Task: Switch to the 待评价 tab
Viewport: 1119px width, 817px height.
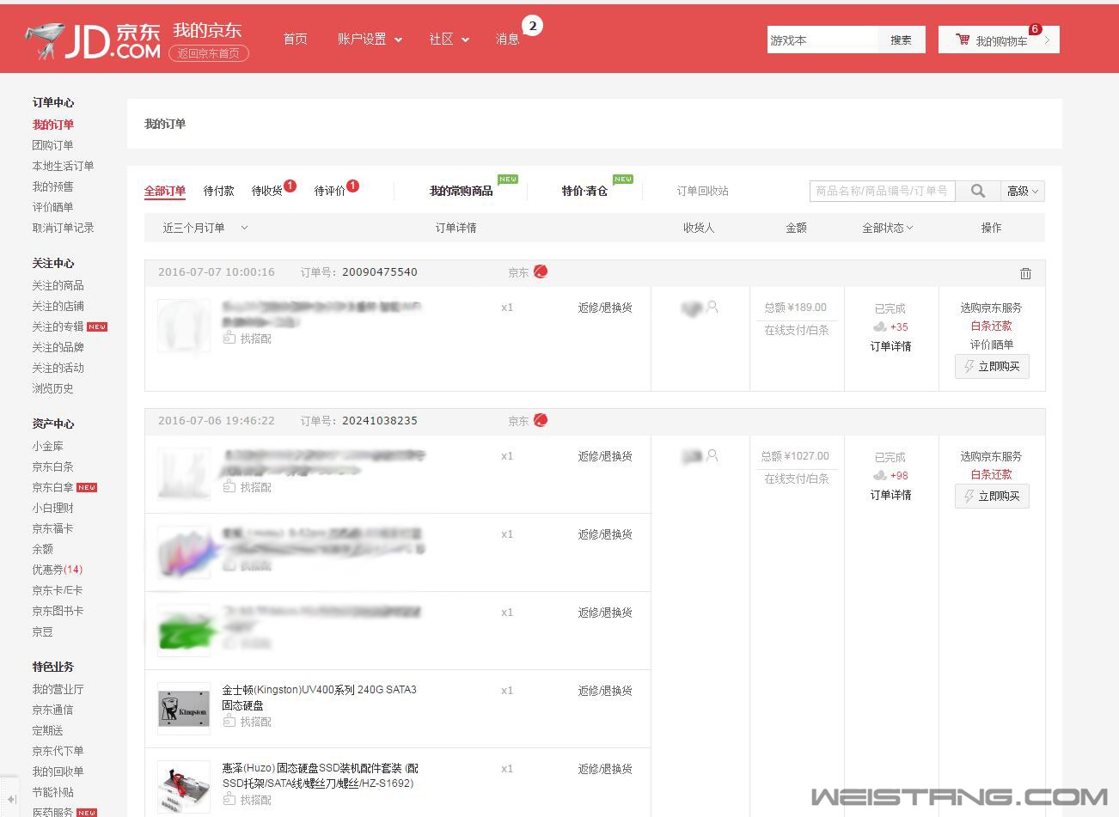Action: [x=330, y=191]
